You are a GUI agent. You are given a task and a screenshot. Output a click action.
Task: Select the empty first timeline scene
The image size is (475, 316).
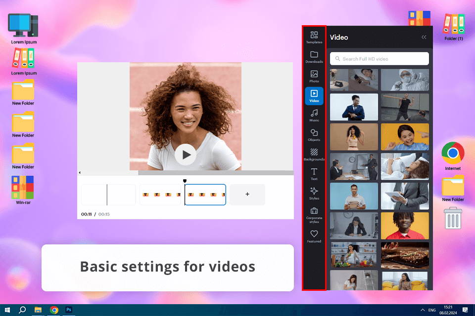click(108, 195)
